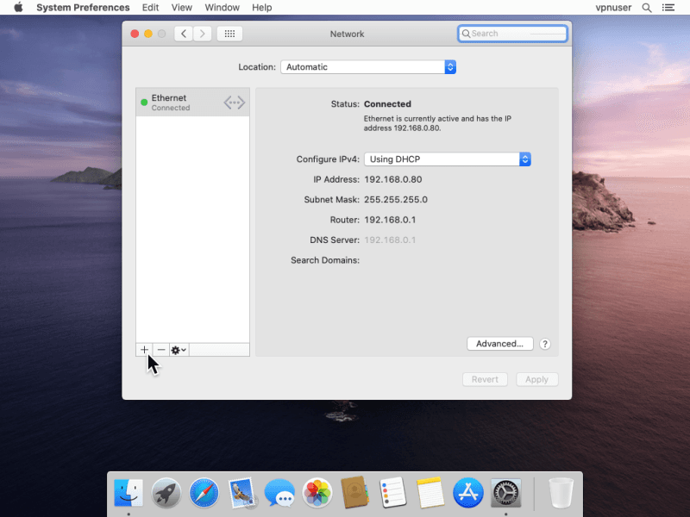
Task: Open Launchpad from the Dock
Action: tap(166, 493)
